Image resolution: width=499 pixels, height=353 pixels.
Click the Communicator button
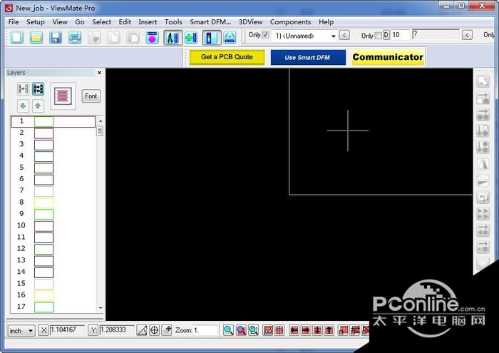point(388,57)
